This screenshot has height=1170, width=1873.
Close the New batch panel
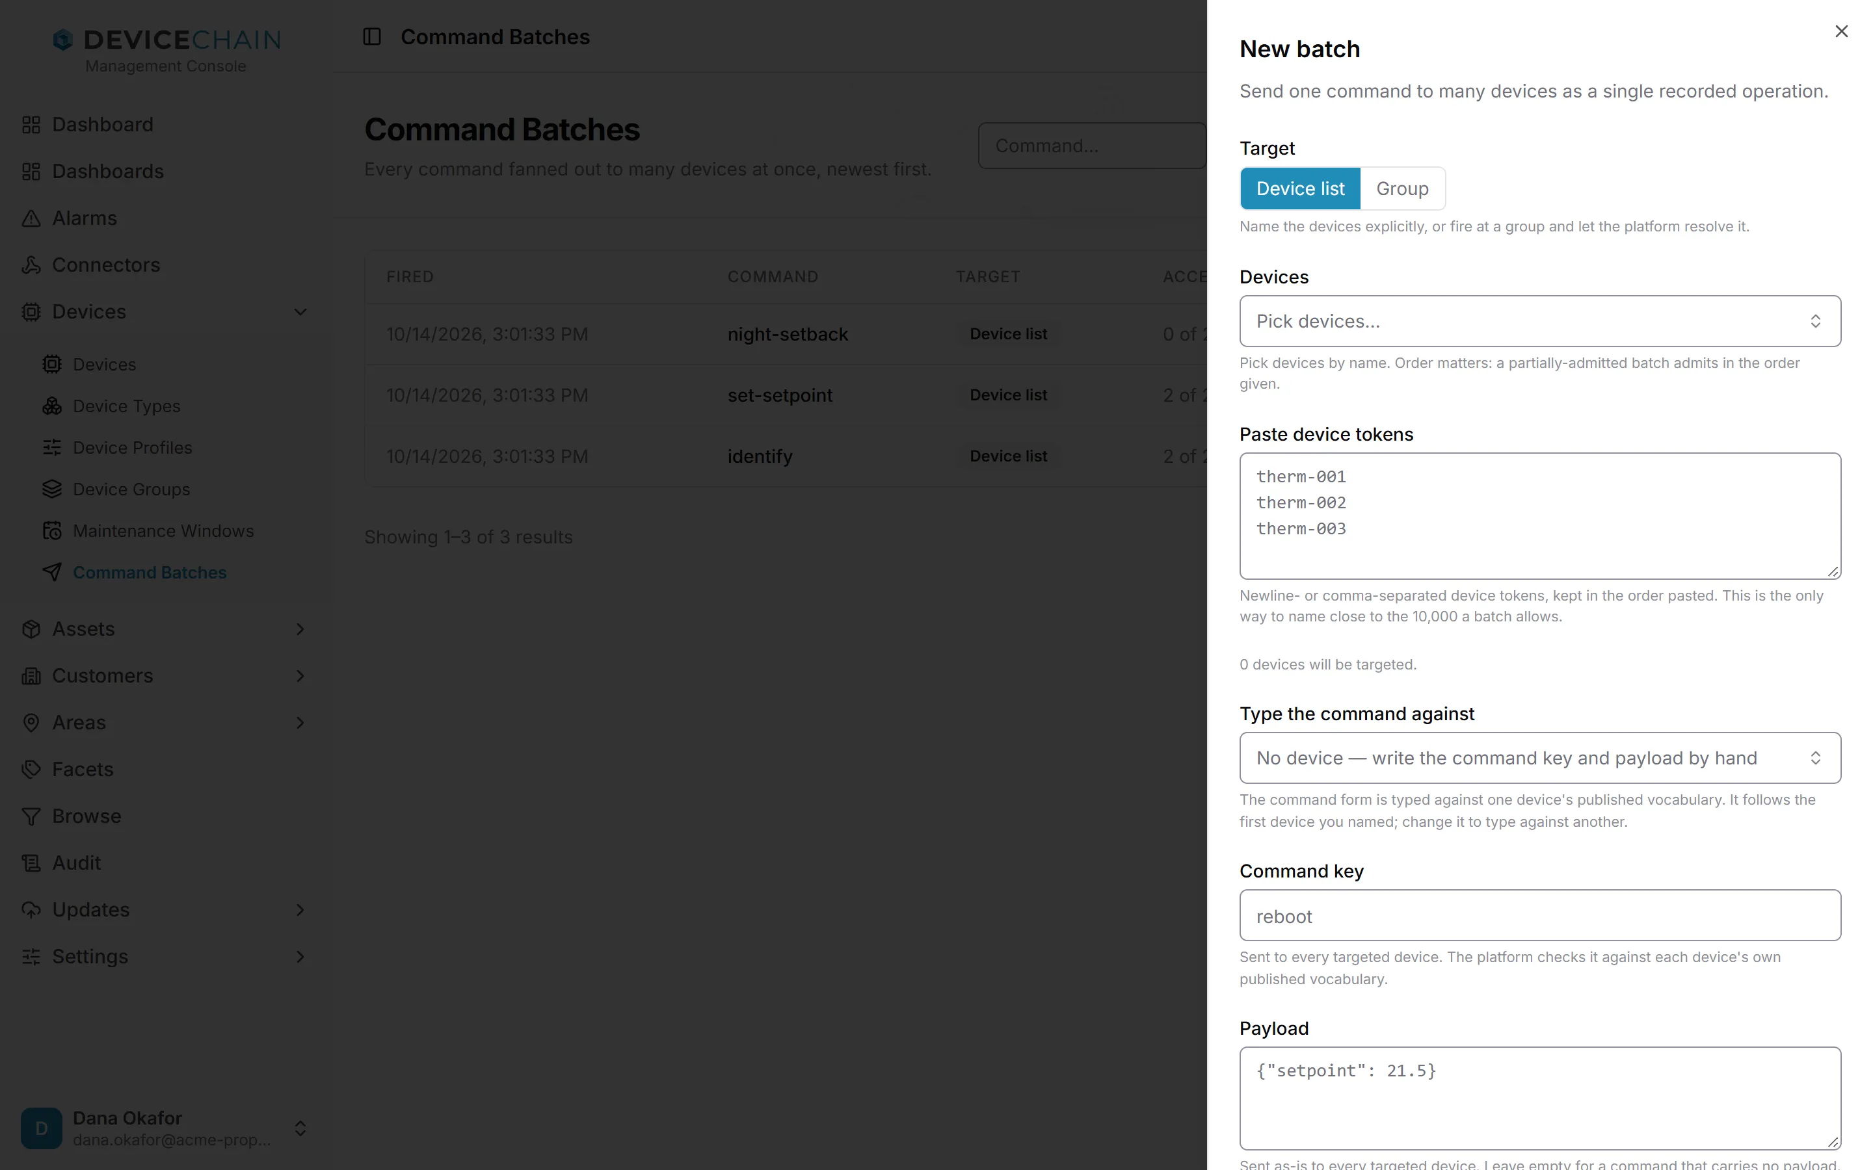click(x=1840, y=31)
